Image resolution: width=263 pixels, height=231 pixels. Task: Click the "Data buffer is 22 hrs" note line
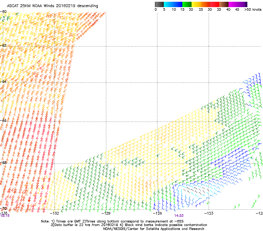click(x=129, y=225)
